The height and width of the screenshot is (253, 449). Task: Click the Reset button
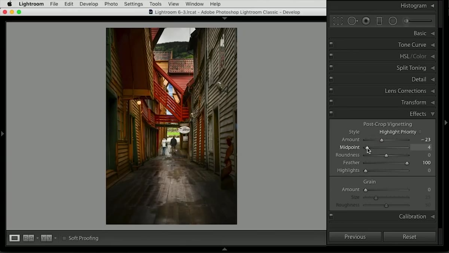tap(409, 237)
